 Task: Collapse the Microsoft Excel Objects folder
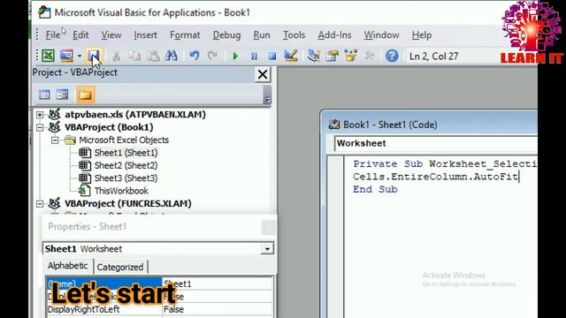55,140
